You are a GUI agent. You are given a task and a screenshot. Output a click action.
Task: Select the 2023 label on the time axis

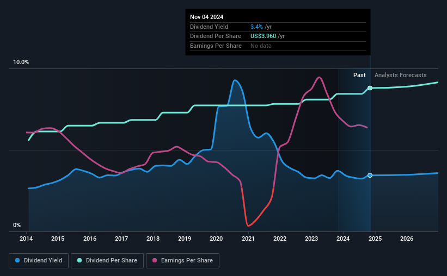pyautogui.click(x=311, y=239)
